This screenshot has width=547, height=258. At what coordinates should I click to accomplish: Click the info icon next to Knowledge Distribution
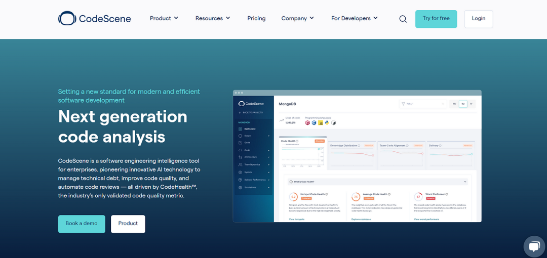click(359, 145)
